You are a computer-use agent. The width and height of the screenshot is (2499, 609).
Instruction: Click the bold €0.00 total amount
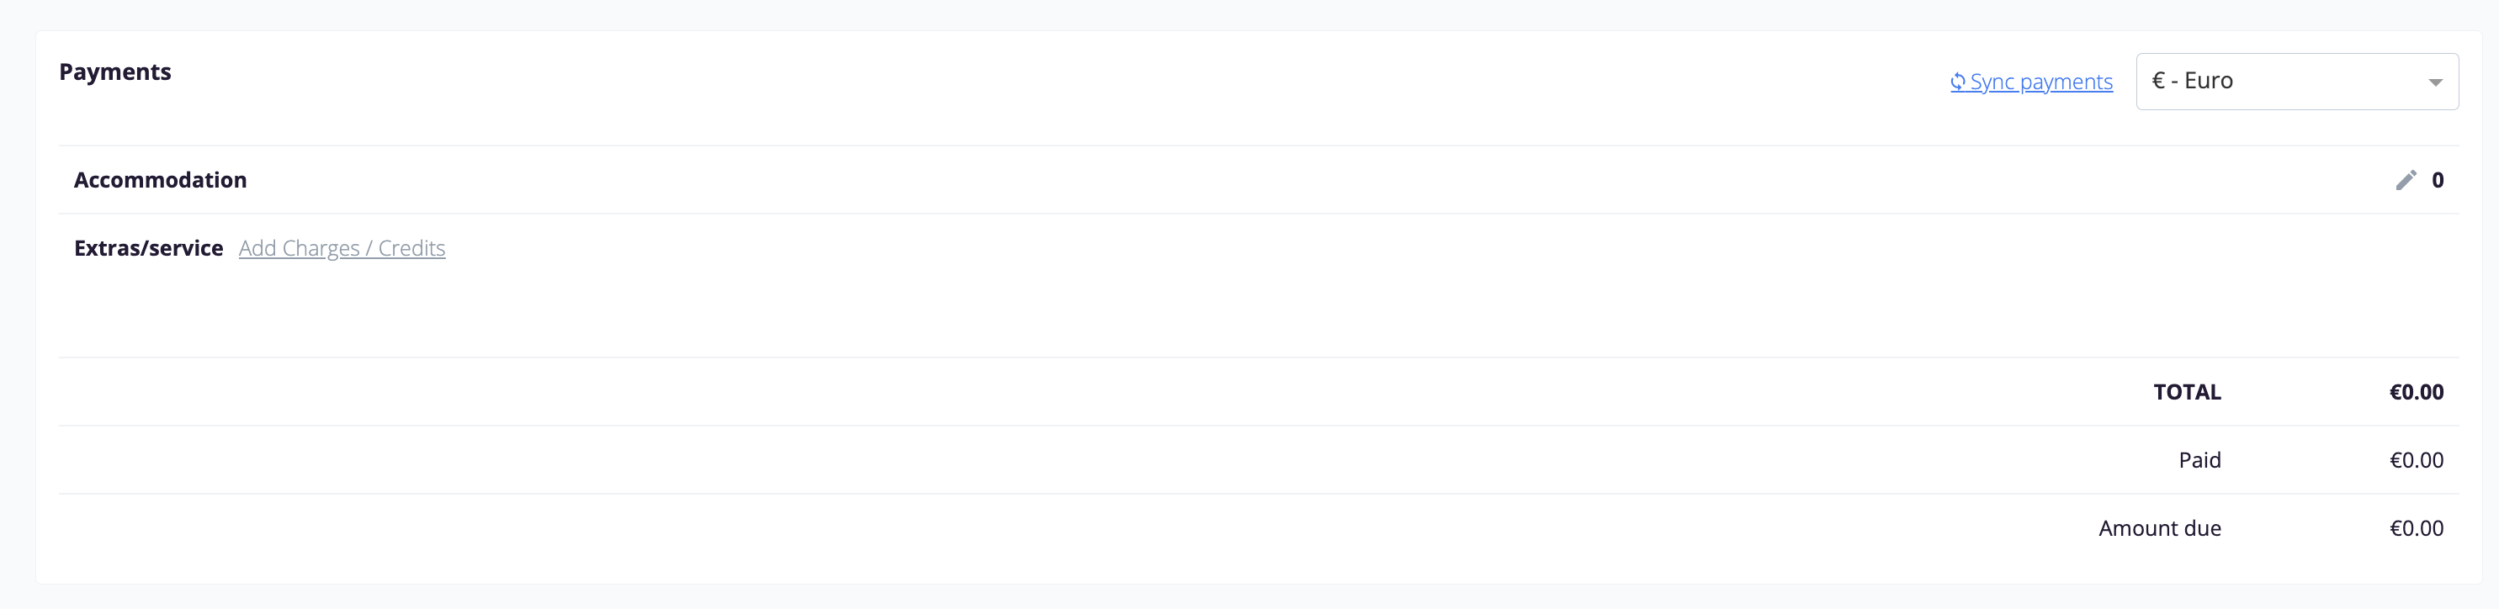click(2416, 392)
